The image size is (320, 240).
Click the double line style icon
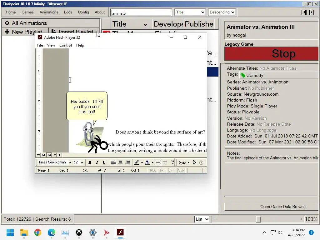tap(165, 162)
